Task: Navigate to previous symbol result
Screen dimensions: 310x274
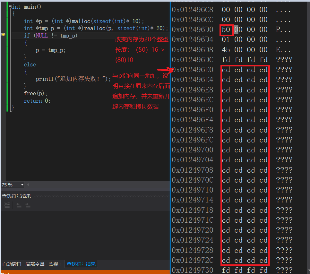Action: click(19, 205)
